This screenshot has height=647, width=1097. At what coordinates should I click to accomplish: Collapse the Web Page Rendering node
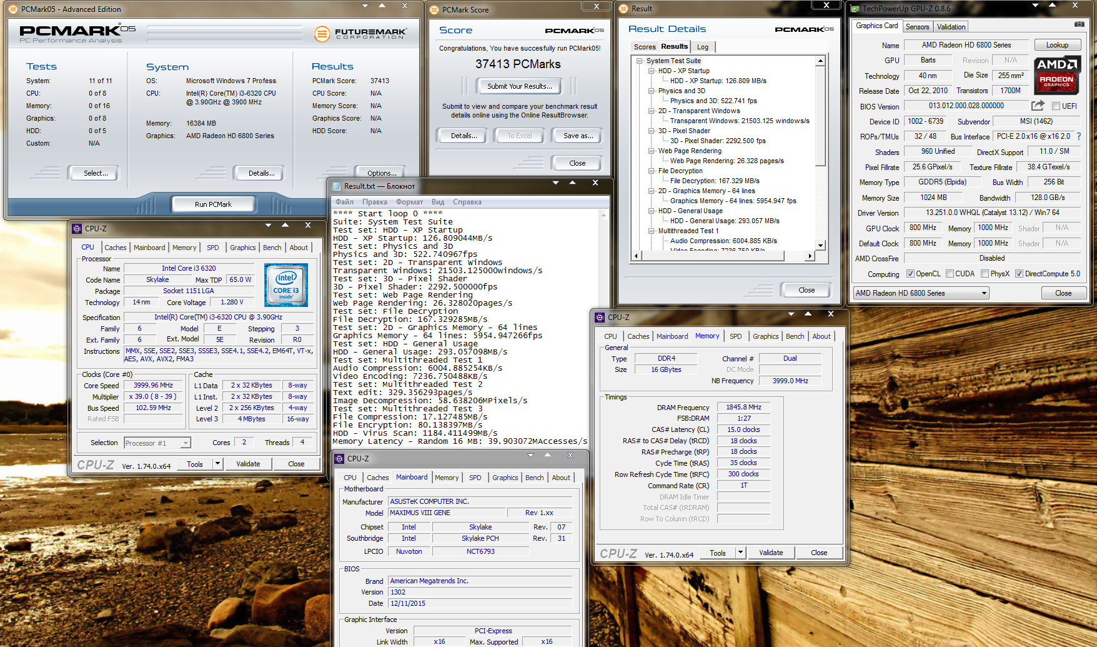(652, 151)
